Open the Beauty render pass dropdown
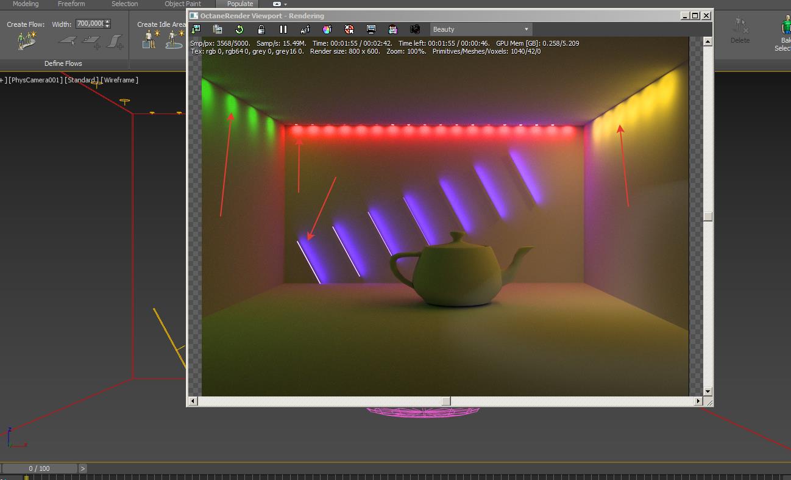This screenshot has width=791, height=480. click(481, 29)
